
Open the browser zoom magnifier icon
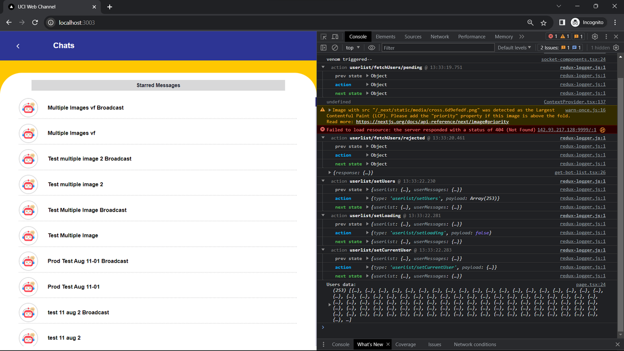click(530, 22)
